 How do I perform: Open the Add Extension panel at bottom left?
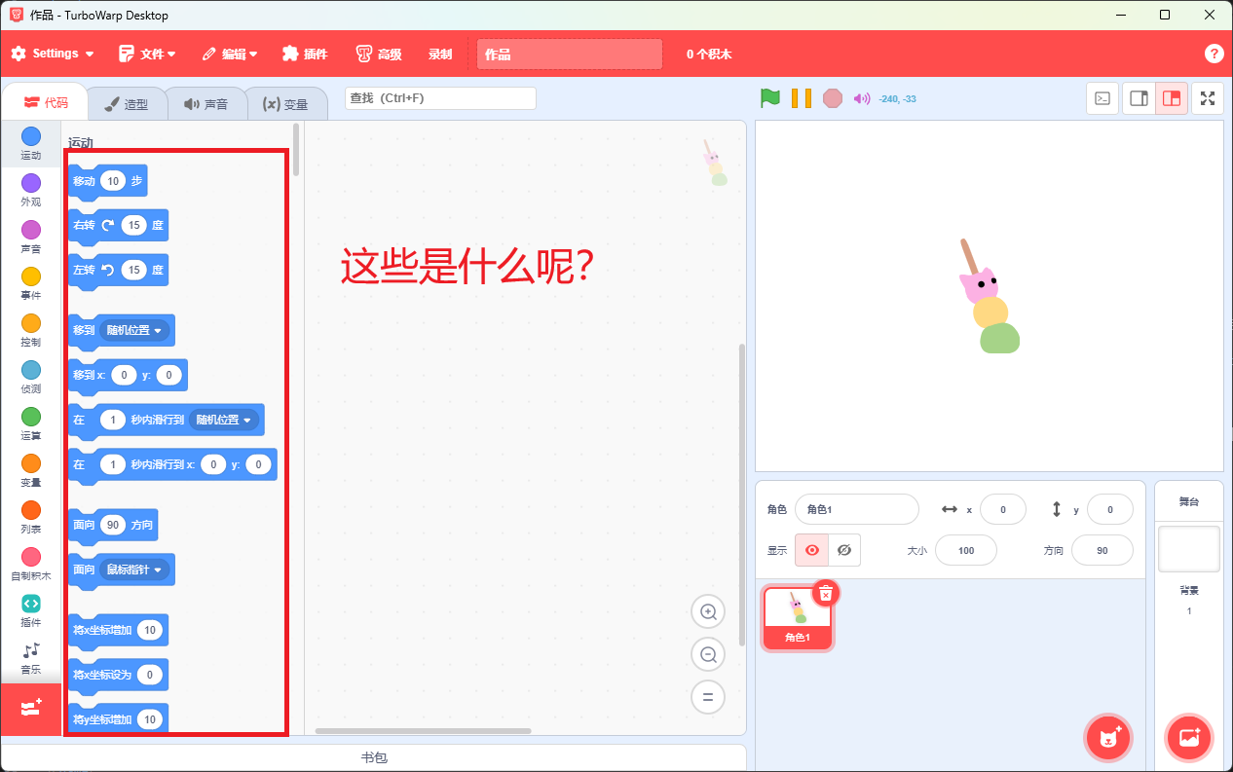tap(30, 709)
